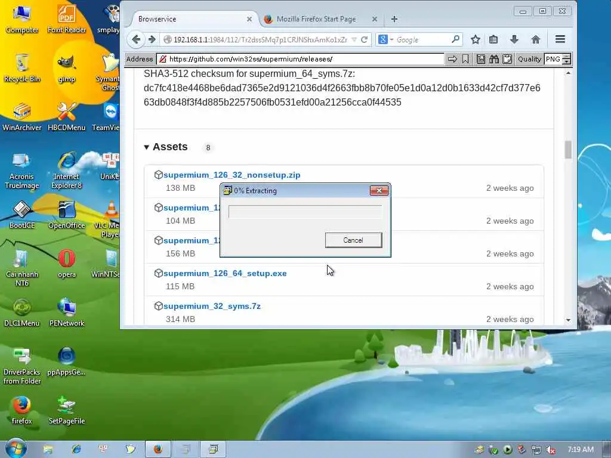
Task: Click the network tray icon
Action: point(536,450)
